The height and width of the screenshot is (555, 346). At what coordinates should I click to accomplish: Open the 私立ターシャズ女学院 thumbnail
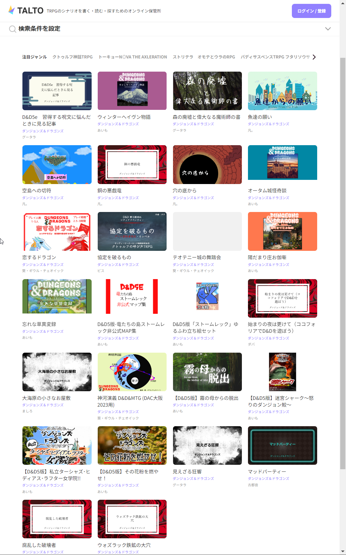pos(57,445)
